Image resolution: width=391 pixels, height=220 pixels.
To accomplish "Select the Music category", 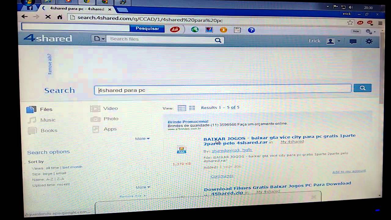I will (x=42, y=120).
